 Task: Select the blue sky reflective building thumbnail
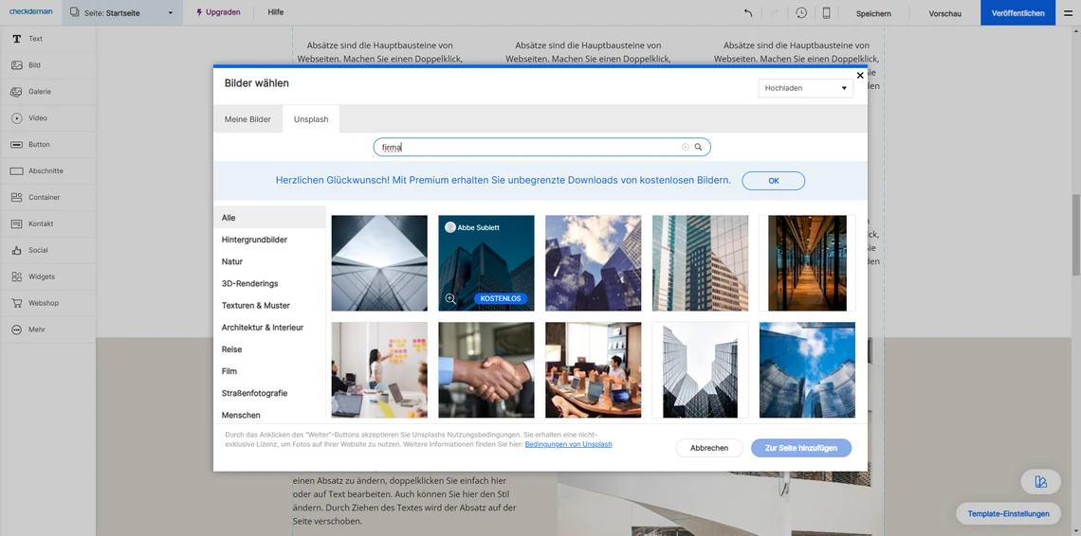click(x=807, y=370)
